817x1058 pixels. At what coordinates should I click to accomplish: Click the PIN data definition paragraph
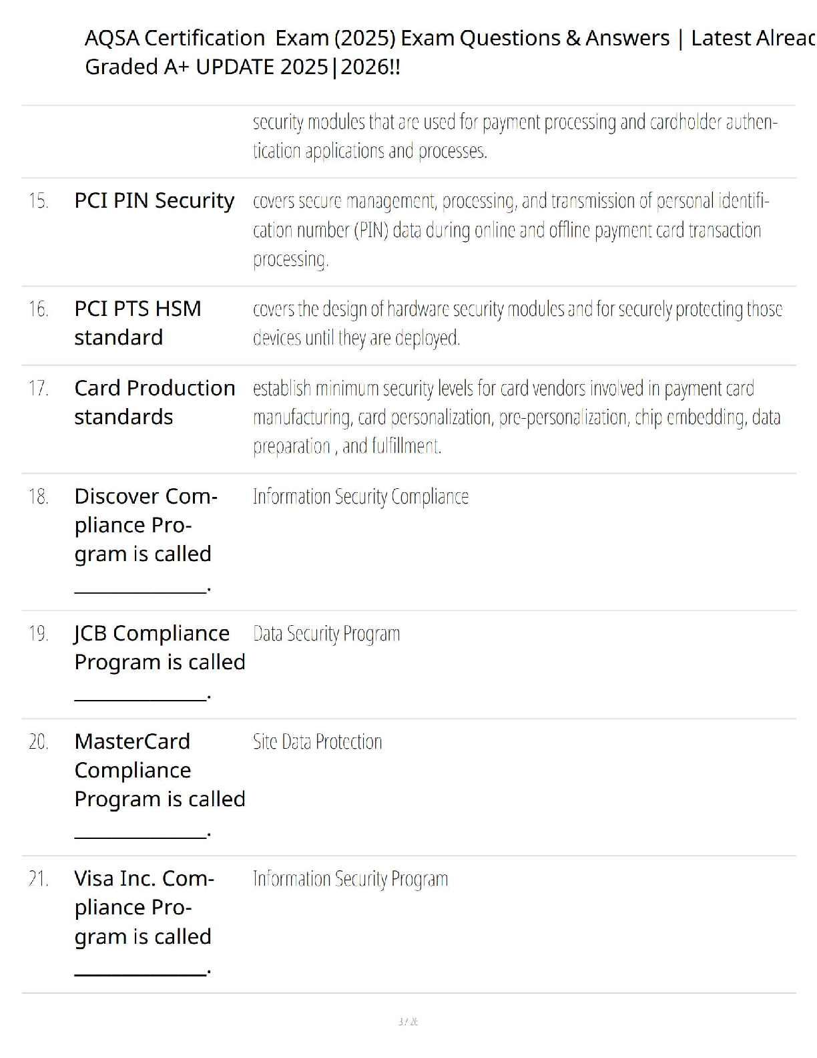(x=511, y=230)
